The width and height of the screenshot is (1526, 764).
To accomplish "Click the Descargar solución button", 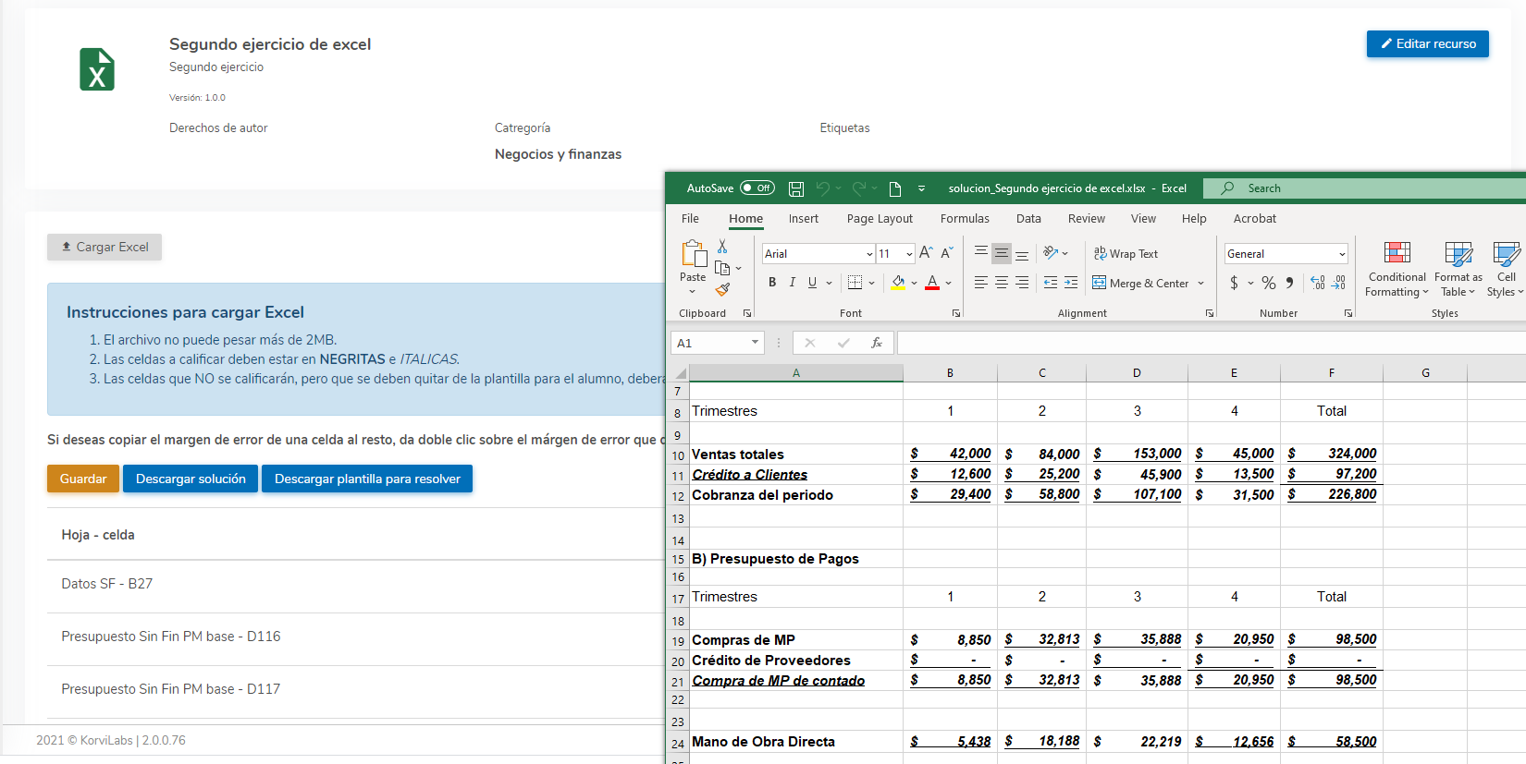I will [191, 479].
